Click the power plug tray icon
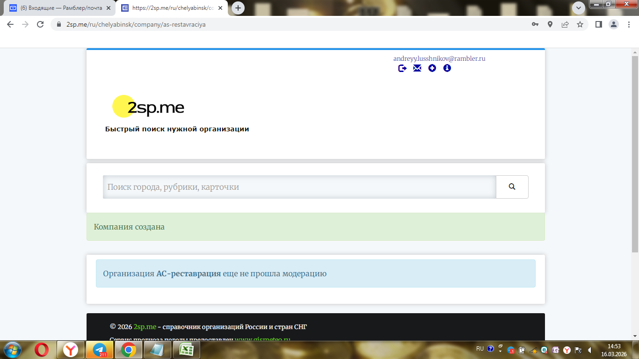Viewport: 639px width, 359px height. point(522,350)
